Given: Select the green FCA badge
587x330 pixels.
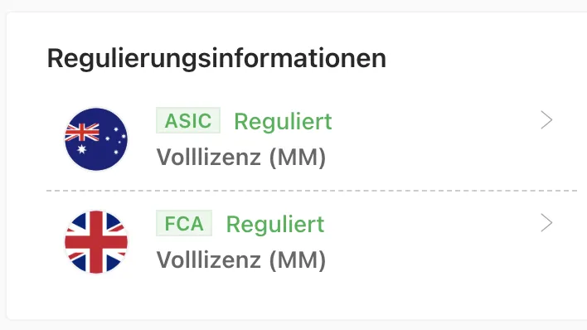Looking at the screenshot, I should (x=184, y=223).
